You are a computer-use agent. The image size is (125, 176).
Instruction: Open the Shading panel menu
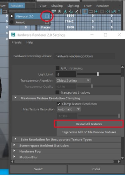click(x=57, y=6)
